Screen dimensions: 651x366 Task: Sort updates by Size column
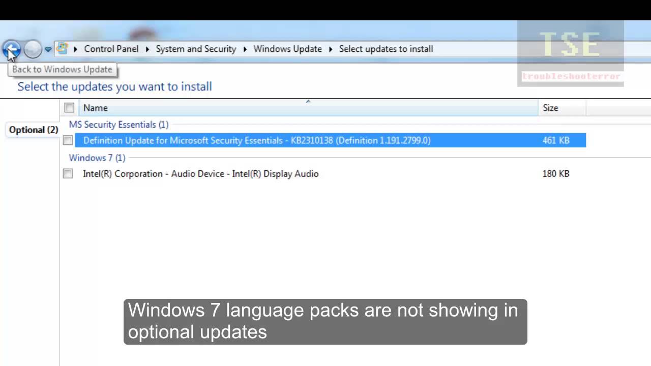click(x=562, y=108)
